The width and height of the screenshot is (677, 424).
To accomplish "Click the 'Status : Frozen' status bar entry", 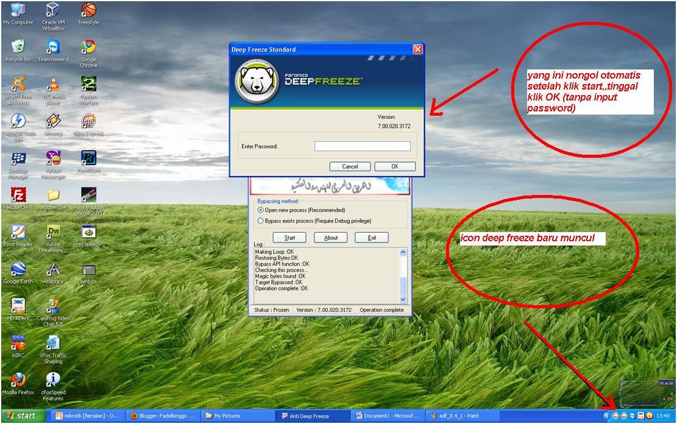I will (x=272, y=310).
